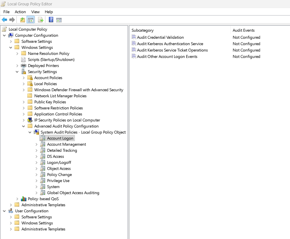
Task: Click IP Security Policies shield icon
Action: pos(30,120)
